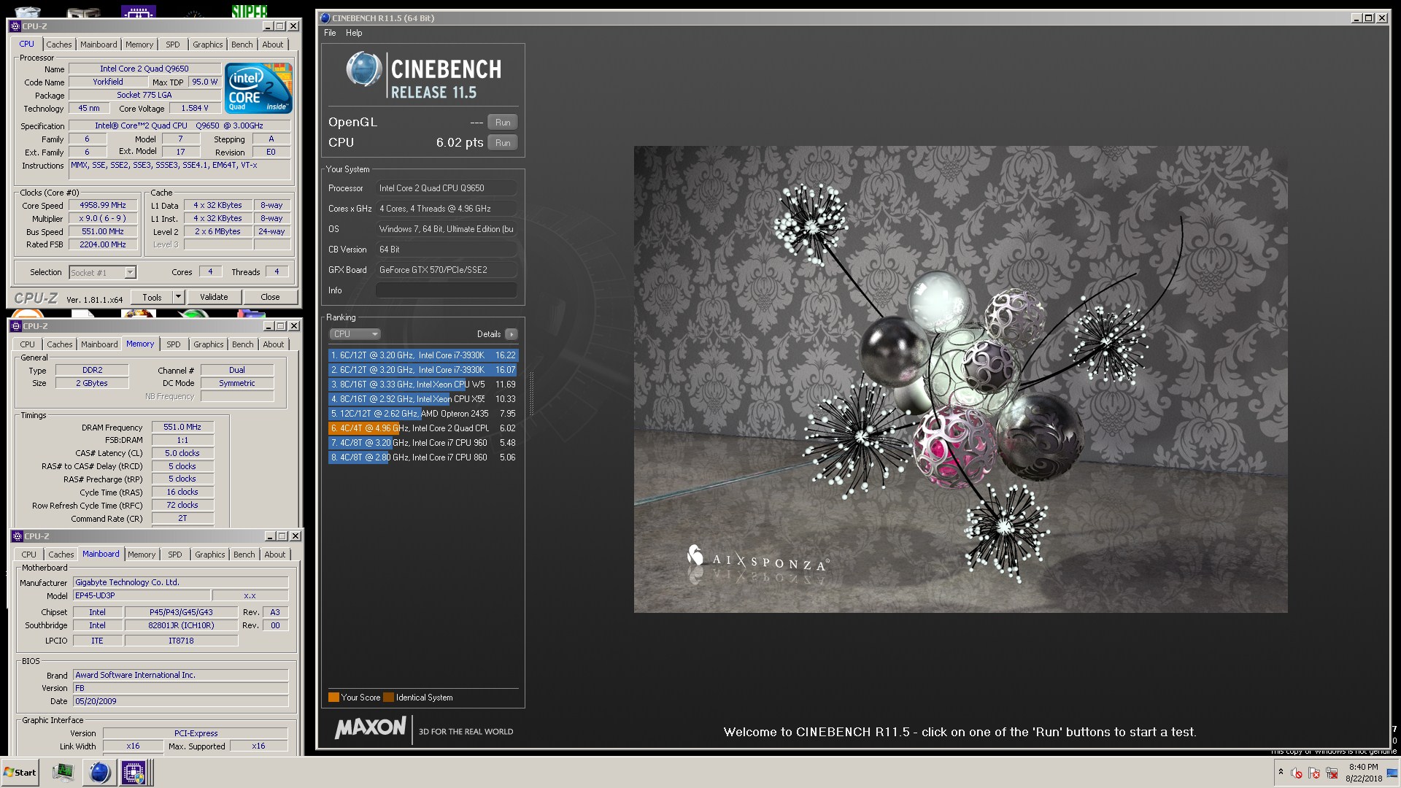
Task: Click the title bar icon of the CPU-Z Mainboard window
Action: (x=18, y=536)
